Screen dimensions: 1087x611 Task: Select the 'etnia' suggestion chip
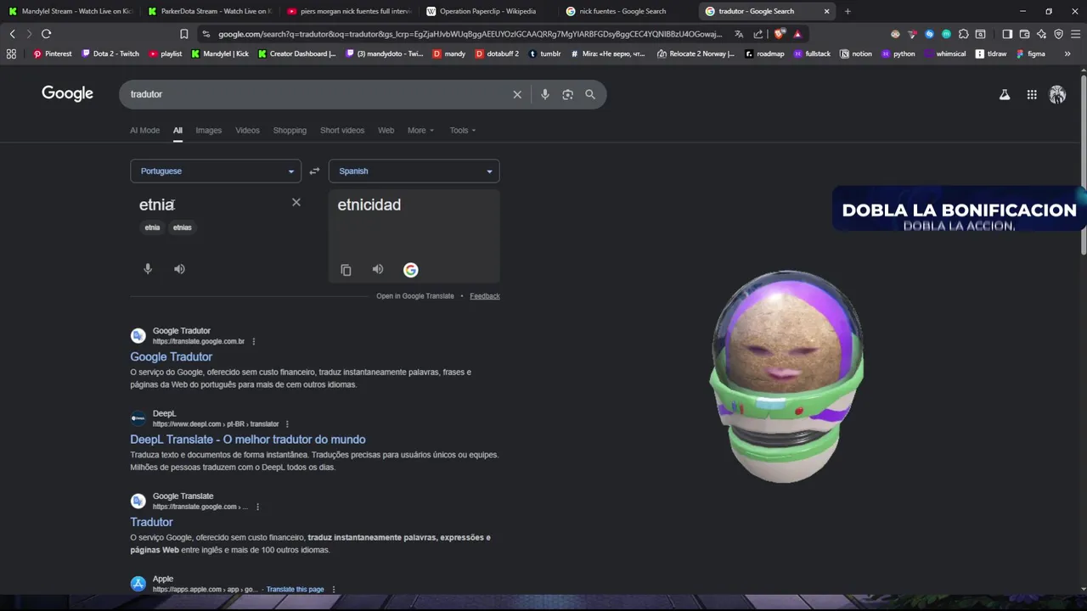click(152, 227)
